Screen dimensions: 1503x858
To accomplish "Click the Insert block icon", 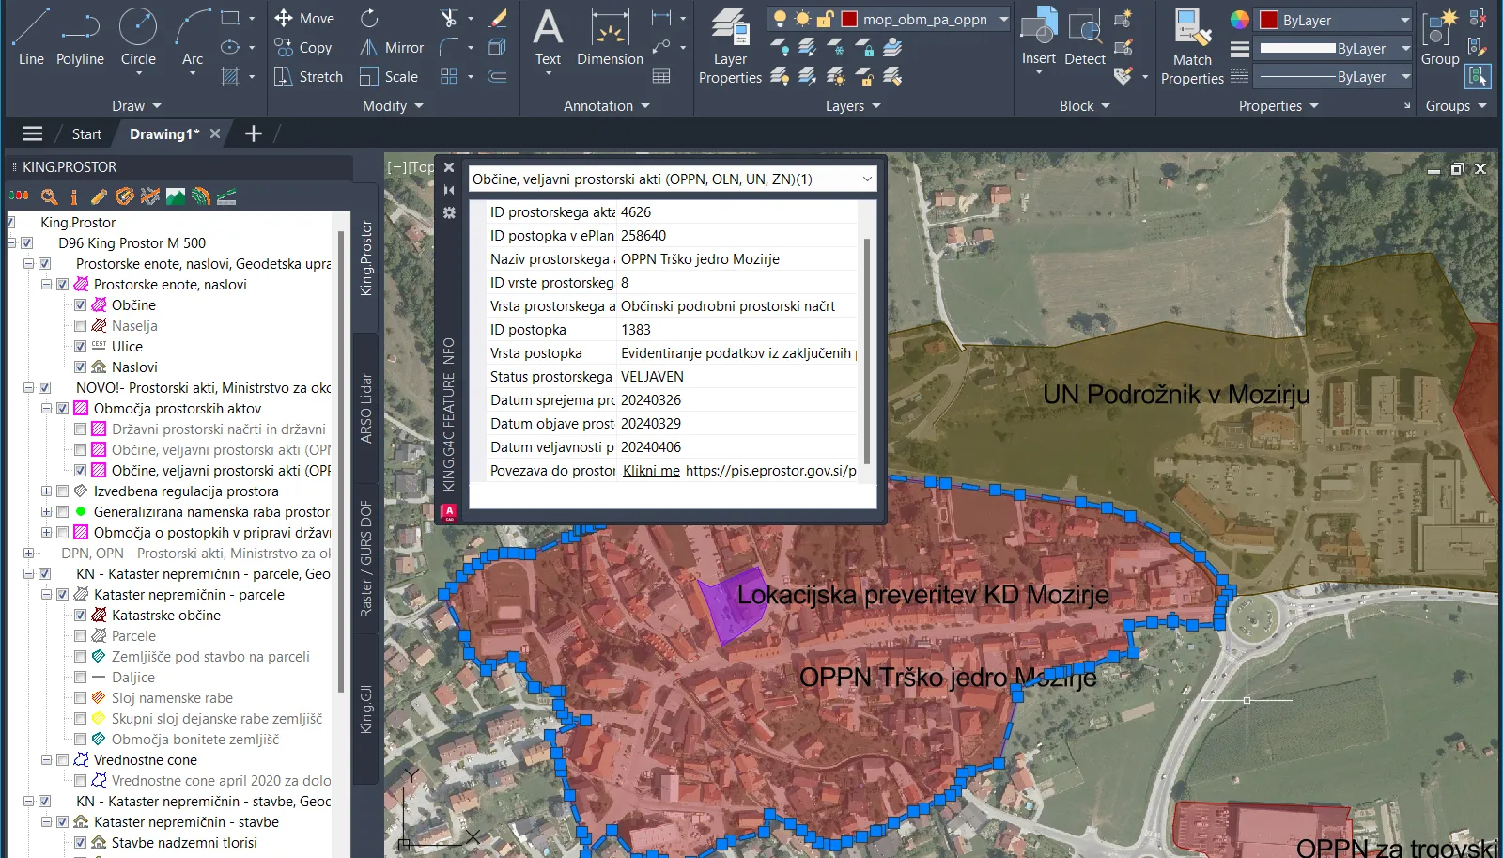I will (x=1039, y=33).
